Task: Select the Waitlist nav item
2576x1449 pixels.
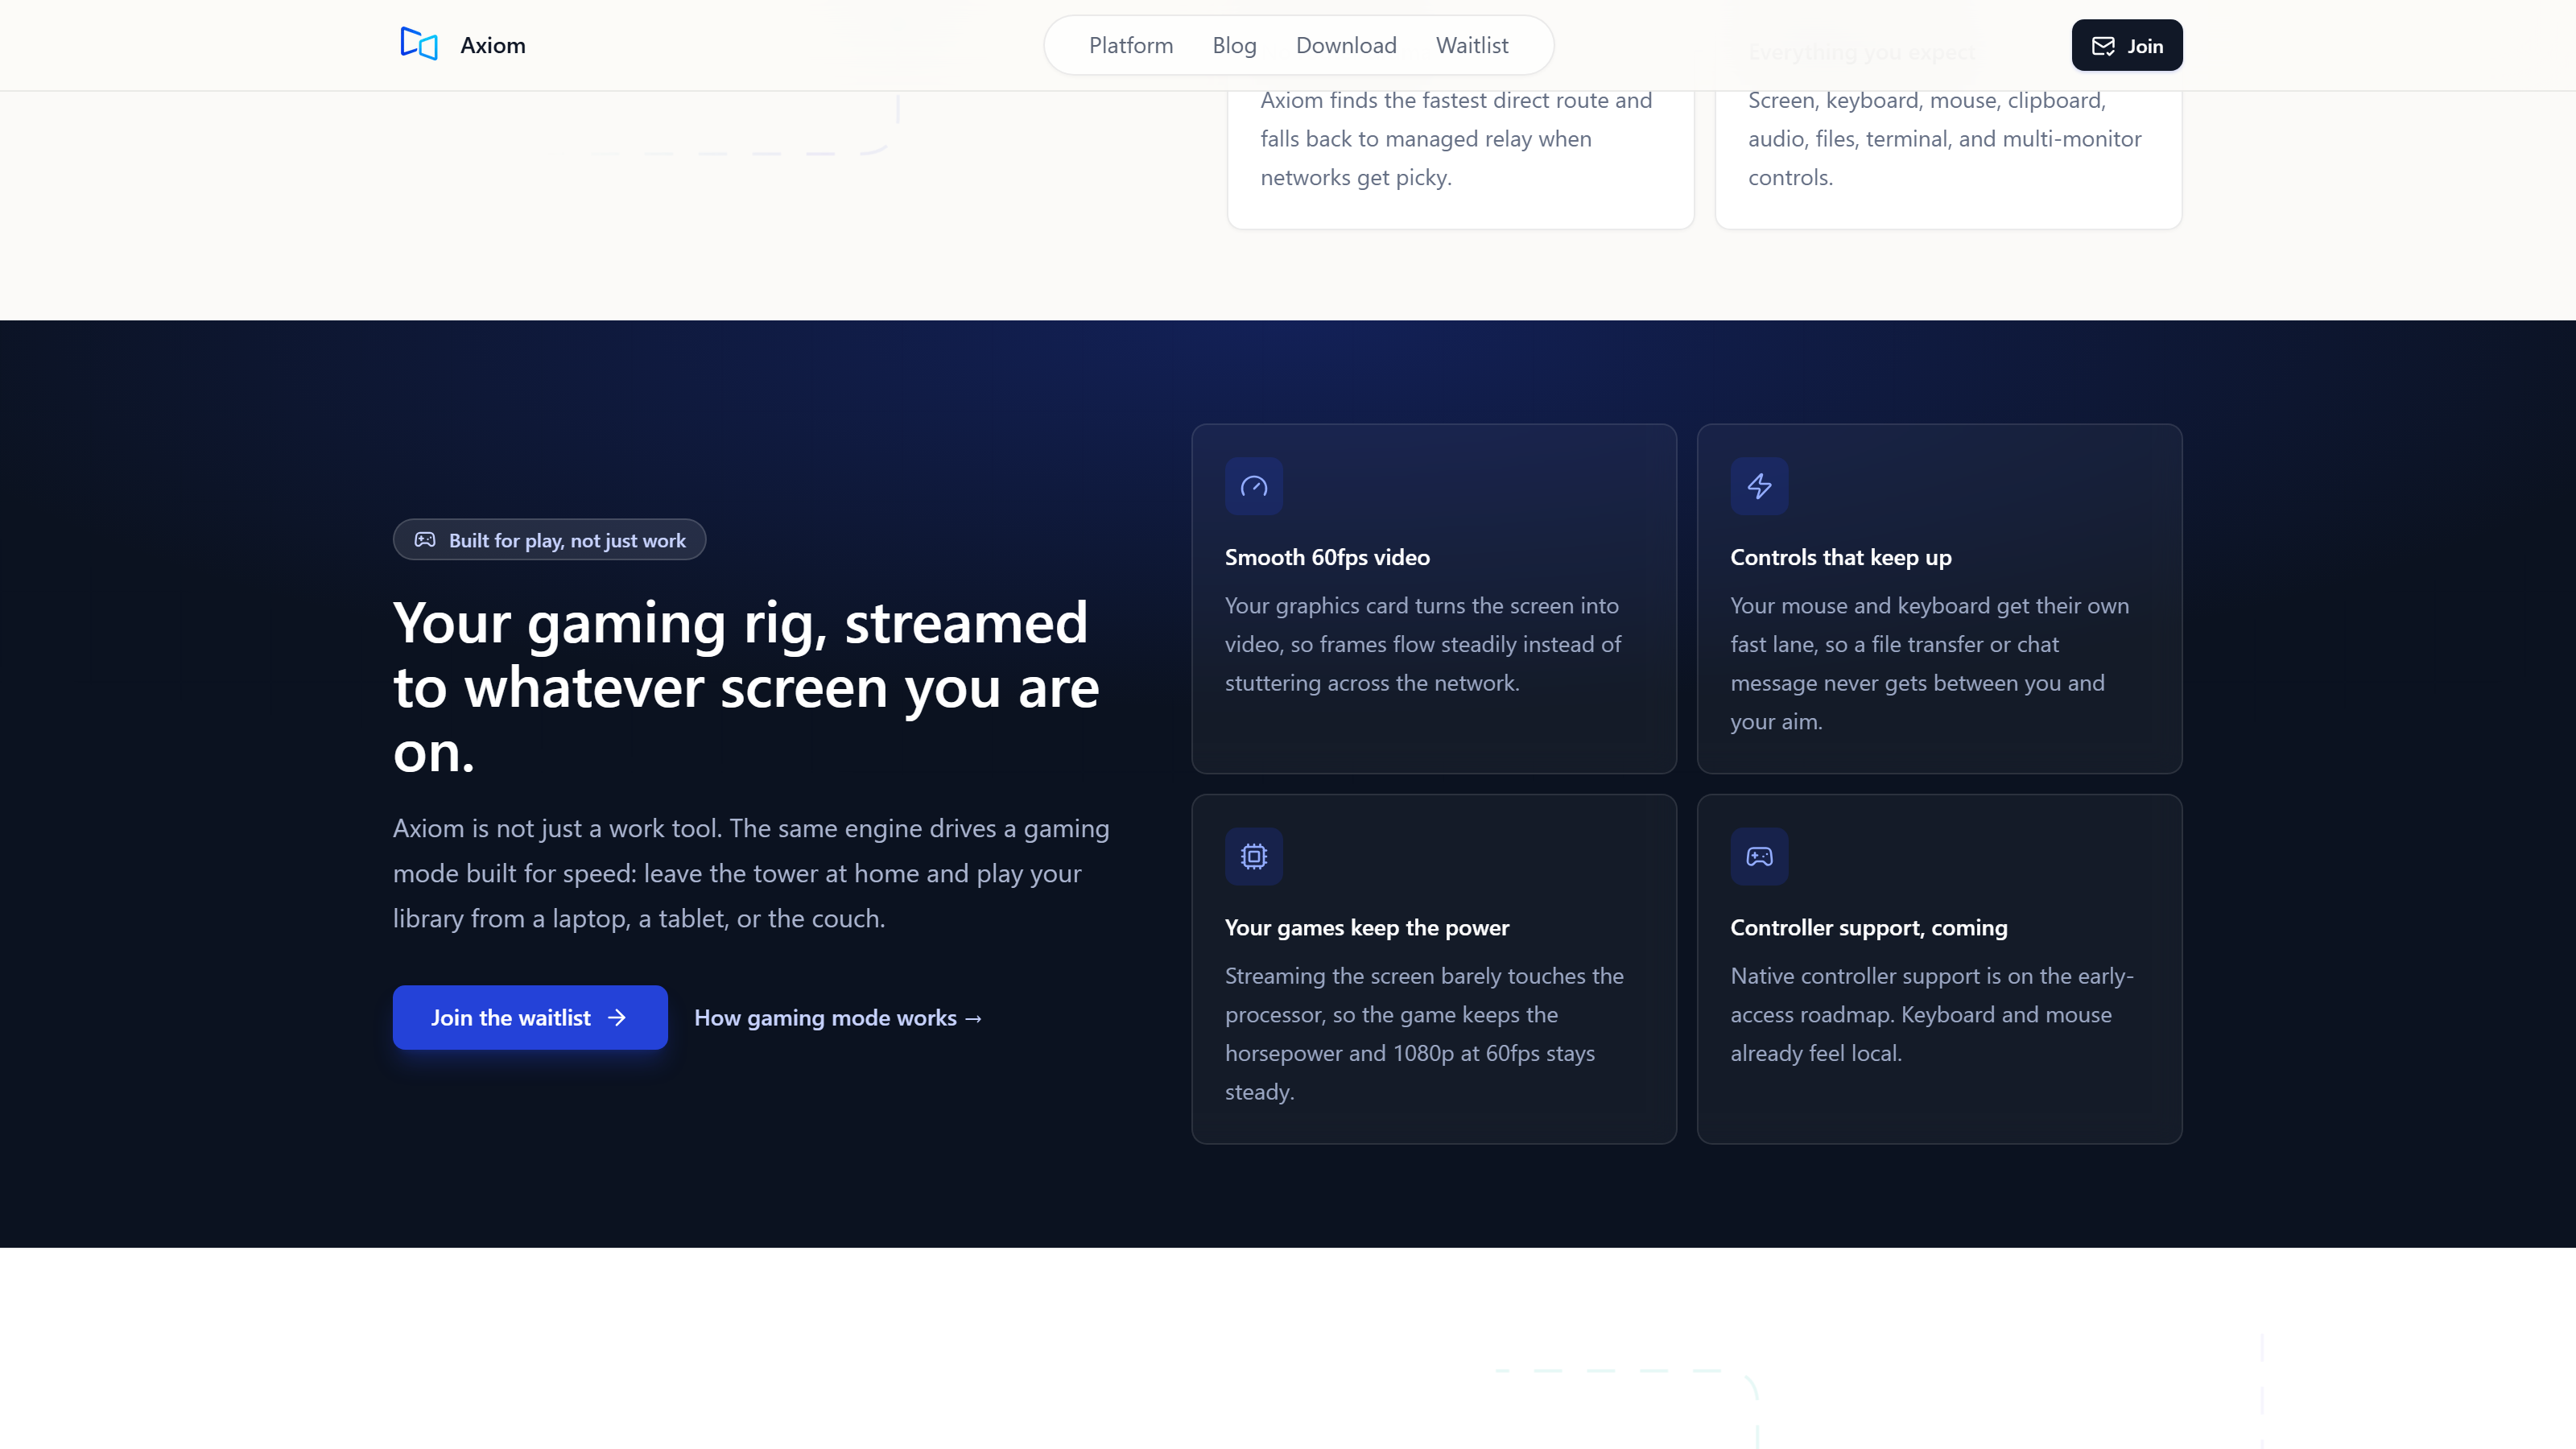Action: pyautogui.click(x=1472, y=45)
